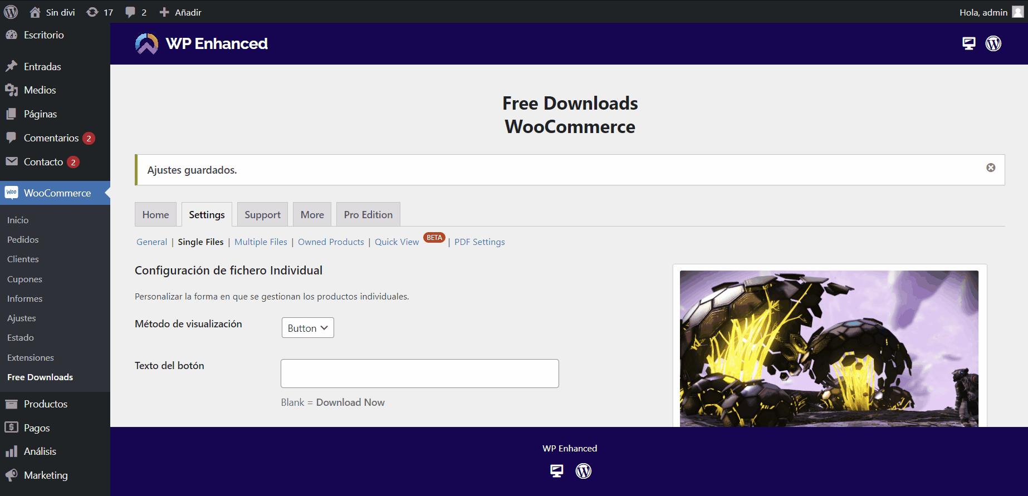Open the 'Hola, admin' user menu

pyautogui.click(x=990, y=12)
